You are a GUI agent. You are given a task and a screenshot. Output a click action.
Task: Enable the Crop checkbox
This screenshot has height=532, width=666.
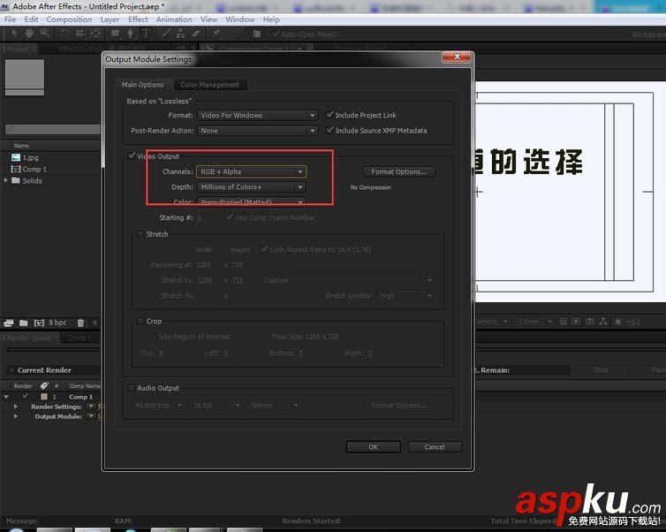(x=140, y=322)
